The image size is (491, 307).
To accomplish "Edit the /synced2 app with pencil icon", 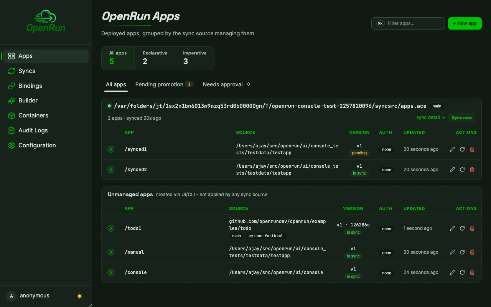I will click(452, 170).
